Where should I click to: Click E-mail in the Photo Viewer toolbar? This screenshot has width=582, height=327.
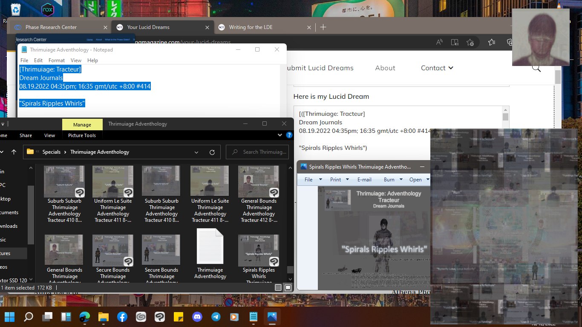(x=364, y=180)
